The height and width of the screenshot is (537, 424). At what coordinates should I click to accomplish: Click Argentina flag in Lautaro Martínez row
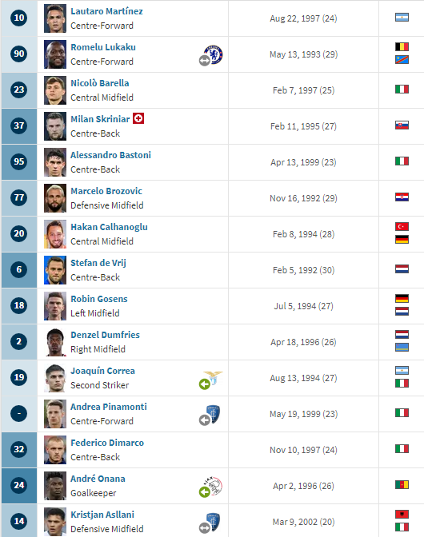(402, 17)
